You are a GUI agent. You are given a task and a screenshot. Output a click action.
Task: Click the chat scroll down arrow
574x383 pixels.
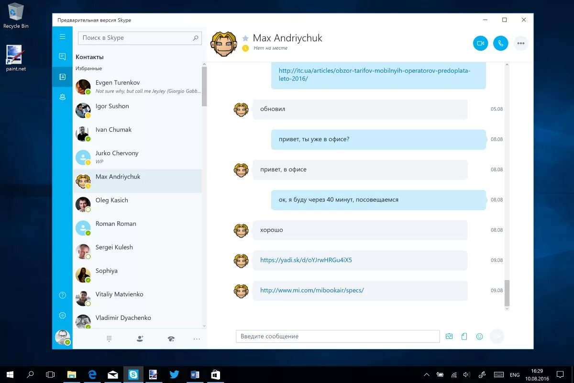tap(507, 309)
